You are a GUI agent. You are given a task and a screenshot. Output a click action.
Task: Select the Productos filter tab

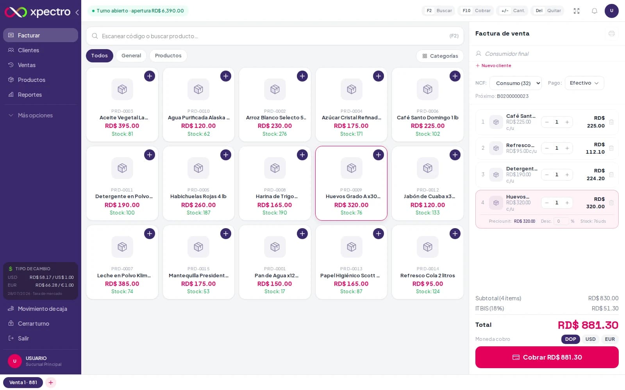[168, 56]
